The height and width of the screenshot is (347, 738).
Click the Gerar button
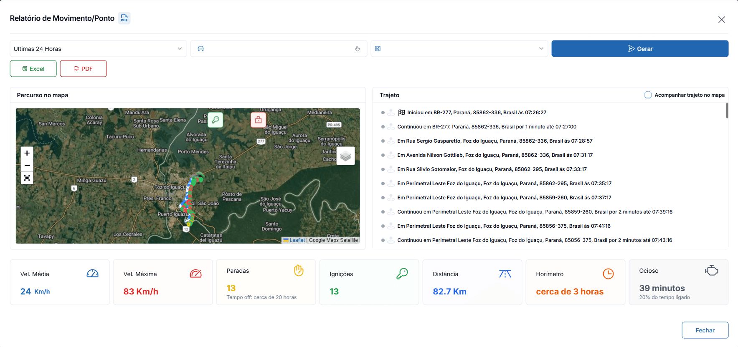tap(640, 49)
